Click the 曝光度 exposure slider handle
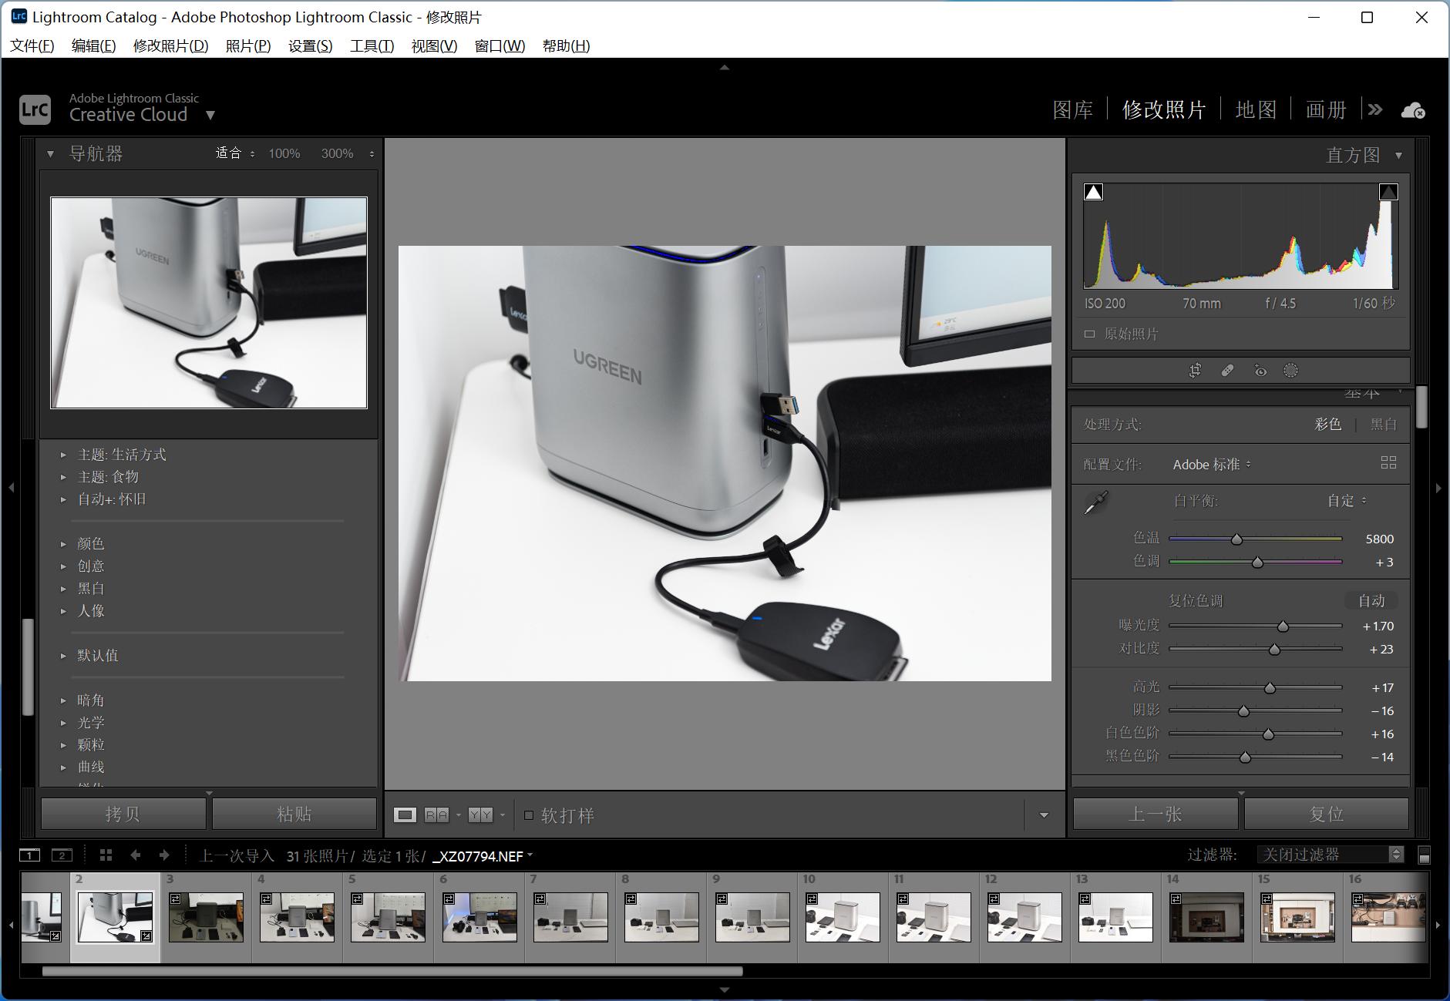Screen dimensions: 1450x1001 coord(1283,626)
